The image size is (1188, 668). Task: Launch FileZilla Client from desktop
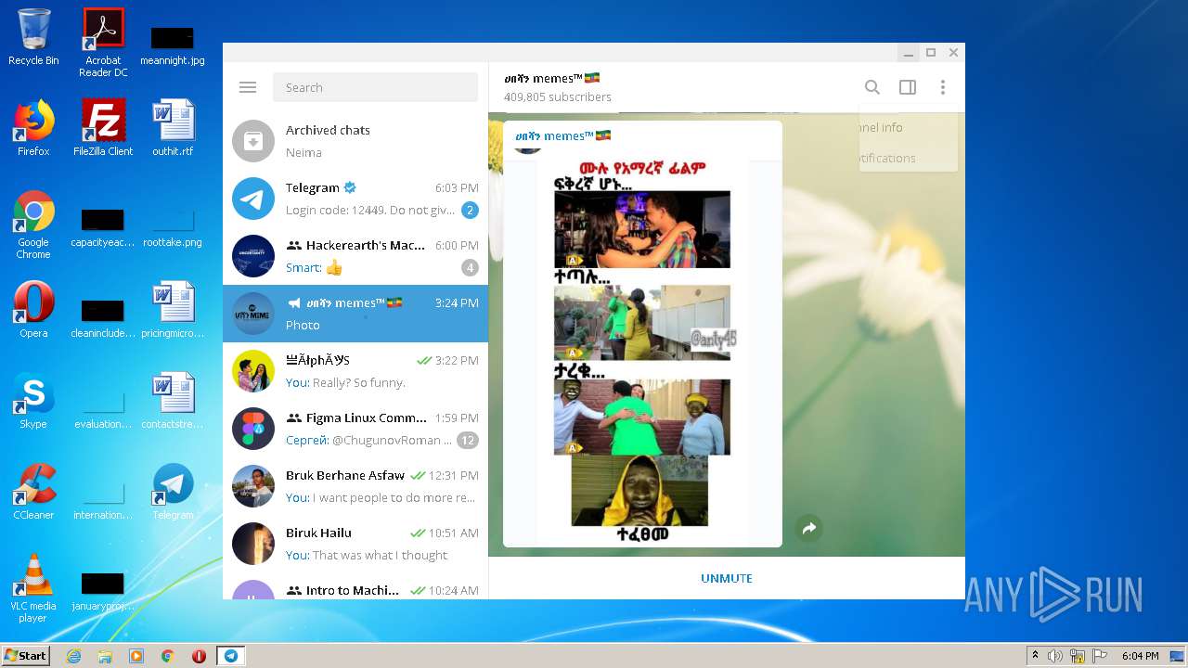click(x=103, y=128)
